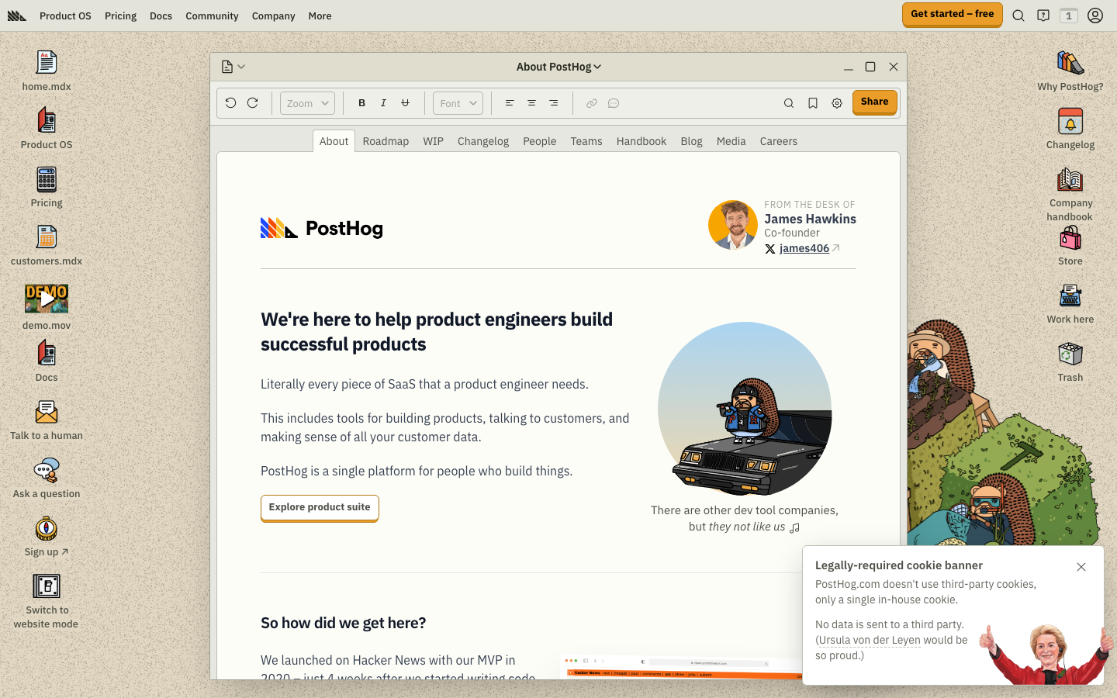Switch to the Handbook tab

click(641, 141)
